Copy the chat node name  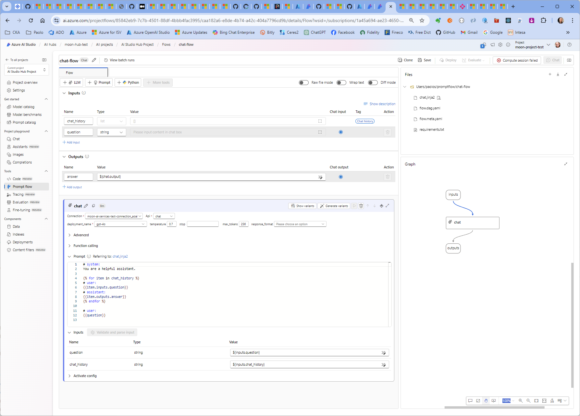(x=93, y=206)
